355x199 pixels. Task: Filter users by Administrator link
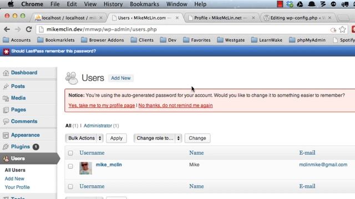pyautogui.click(x=98, y=125)
